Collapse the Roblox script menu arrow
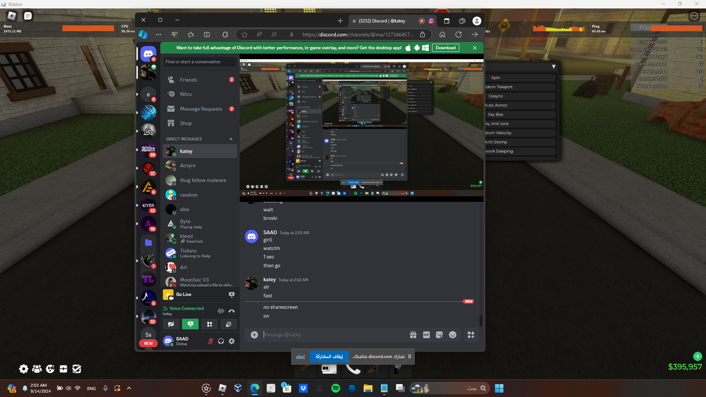This screenshot has width=706, height=397. 554,67
